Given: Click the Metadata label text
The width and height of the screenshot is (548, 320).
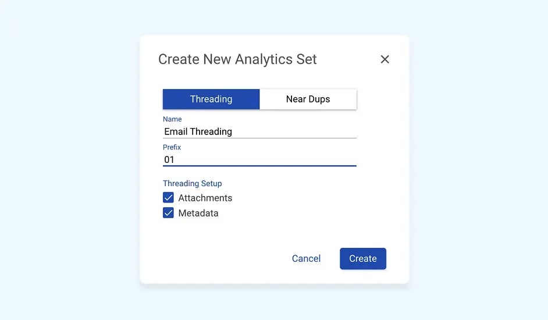Looking at the screenshot, I should pyautogui.click(x=198, y=213).
